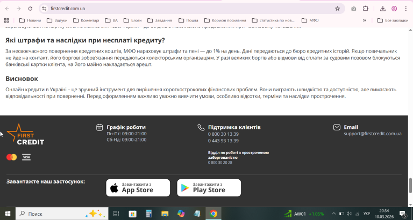Open the Відгуки bookmarks folder
Screen dimensions: 413x220
click(57, 20)
